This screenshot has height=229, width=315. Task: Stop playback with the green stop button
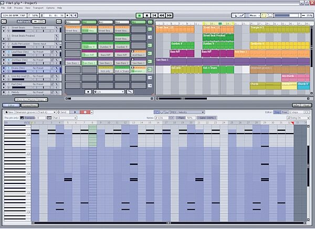pyautogui.click(x=140, y=15)
